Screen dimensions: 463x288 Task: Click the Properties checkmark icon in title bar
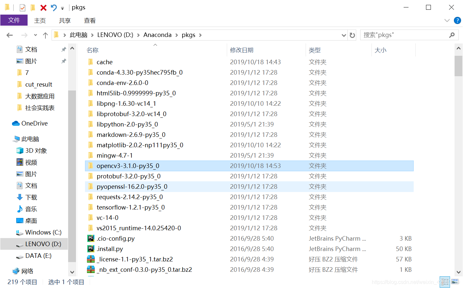pos(22,7)
